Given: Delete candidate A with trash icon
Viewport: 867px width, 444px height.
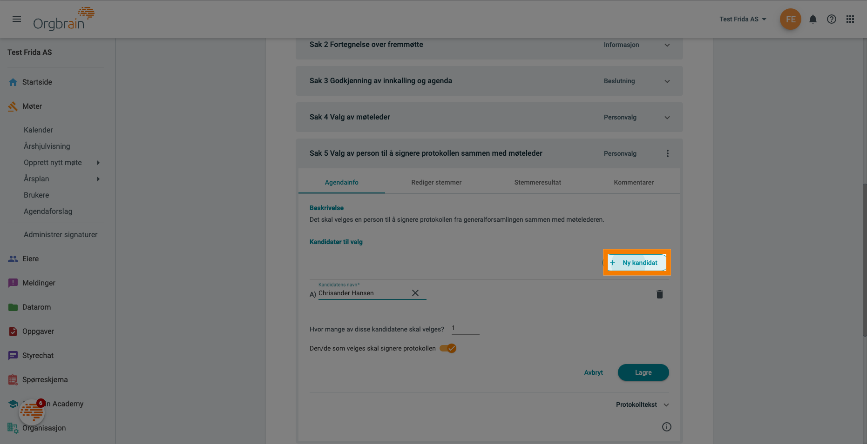Looking at the screenshot, I should [659, 294].
